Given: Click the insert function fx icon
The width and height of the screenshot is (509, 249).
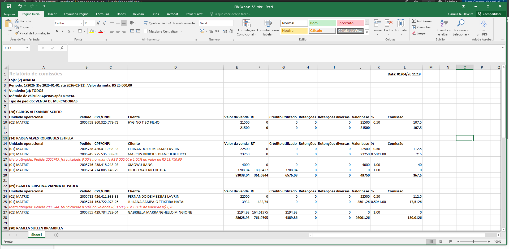Looking at the screenshot, I should click(x=62, y=48).
